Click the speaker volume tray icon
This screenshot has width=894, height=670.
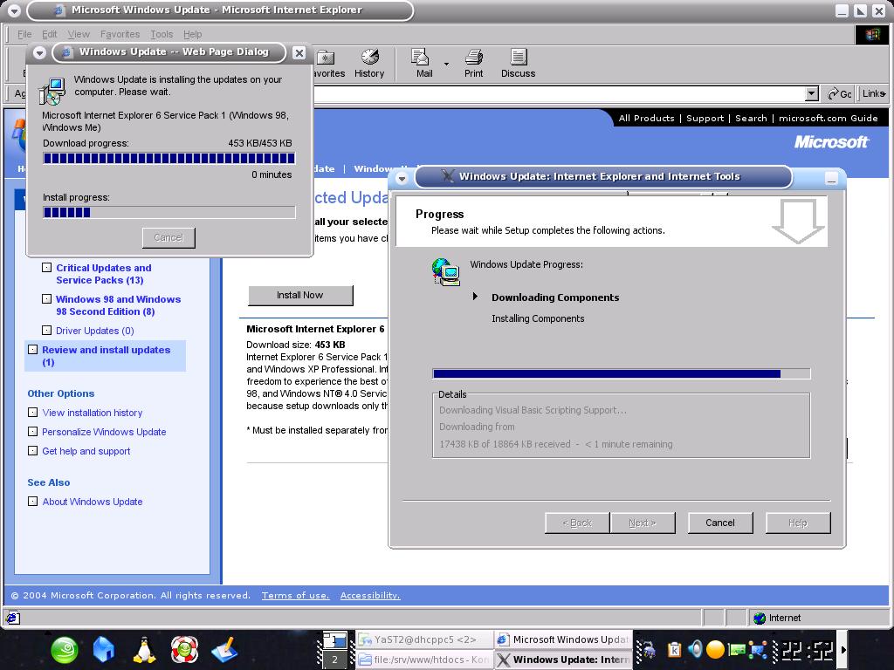(694, 649)
